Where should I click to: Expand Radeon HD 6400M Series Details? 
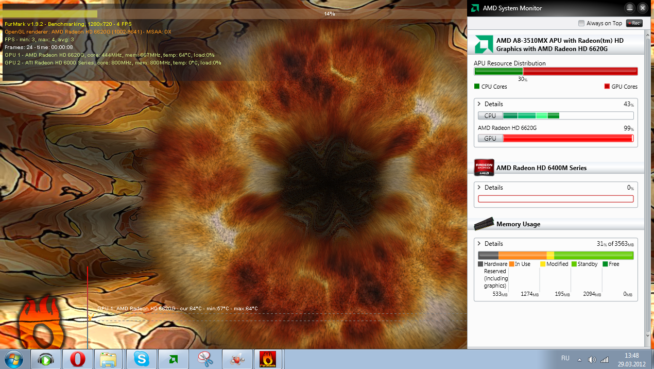pos(479,188)
